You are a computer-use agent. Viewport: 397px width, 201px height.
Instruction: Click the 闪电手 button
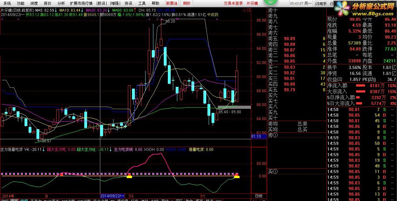(x=321, y=3)
